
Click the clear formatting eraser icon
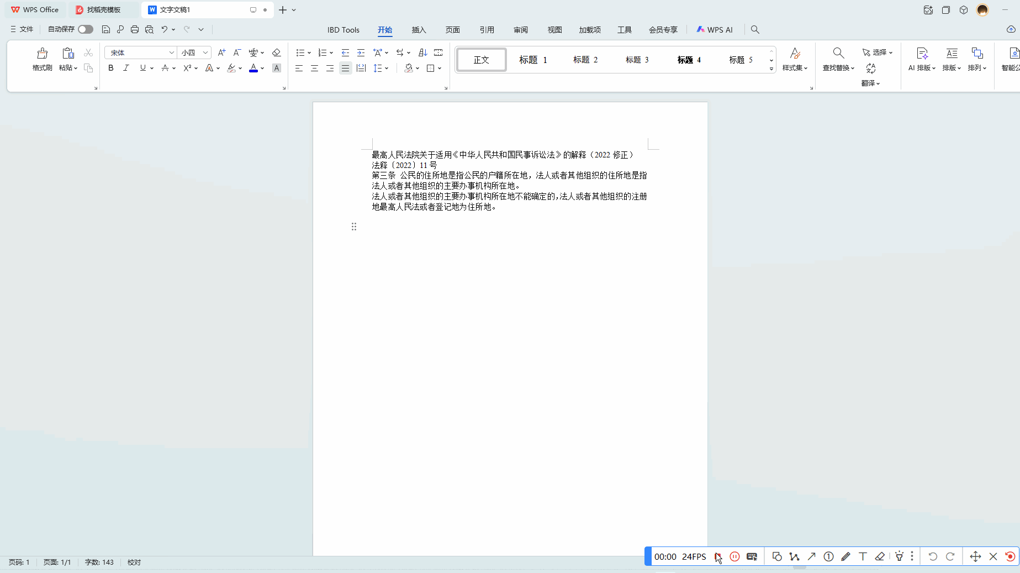(277, 52)
